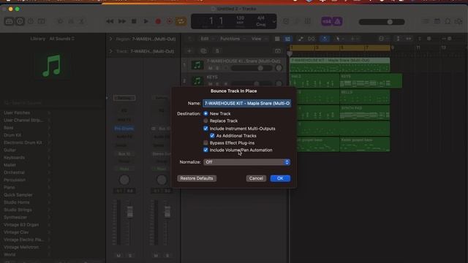The height and width of the screenshot is (263, 468).
Task: Click the Restore Defaults button
Action: point(197,178)
